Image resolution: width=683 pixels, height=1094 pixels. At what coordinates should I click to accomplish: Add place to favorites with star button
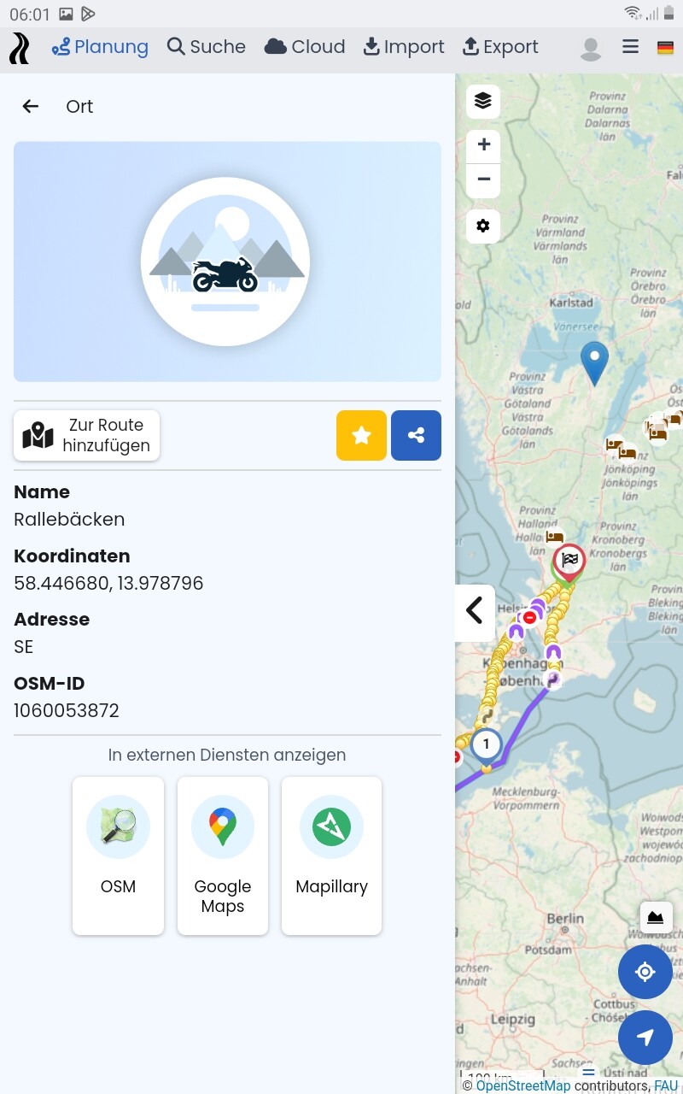(361, 436)
